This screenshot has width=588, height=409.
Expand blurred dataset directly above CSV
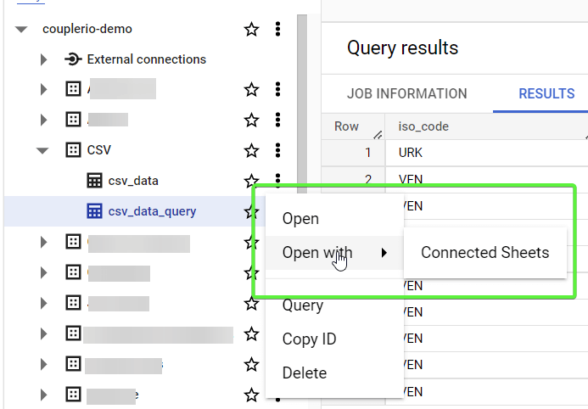[44, 120]
